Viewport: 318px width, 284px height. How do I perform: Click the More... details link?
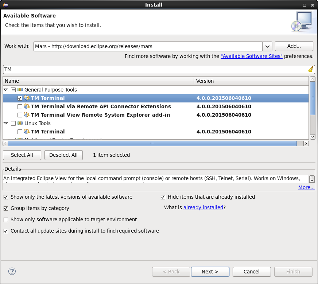click(306, 187)
